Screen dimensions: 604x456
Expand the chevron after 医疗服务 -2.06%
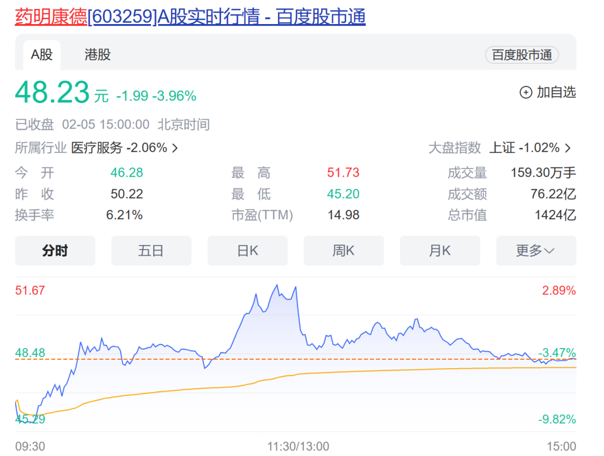click(175, 148)
